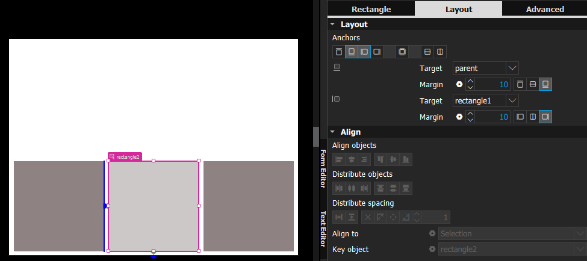Open bottom margin action settings icon
587x261 pixels.
click(x=459, y=85)
